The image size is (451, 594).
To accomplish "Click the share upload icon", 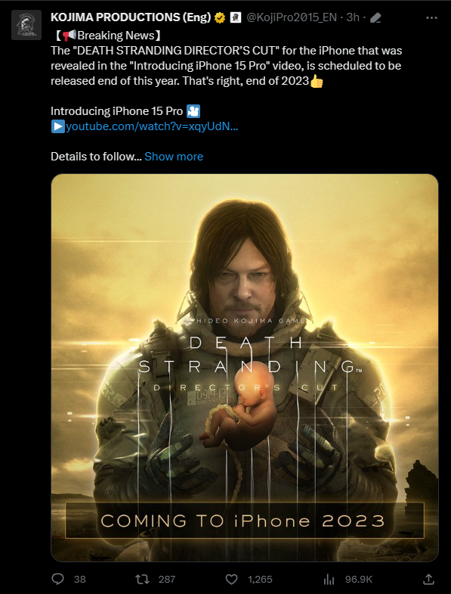I will [x=428, y=579].
